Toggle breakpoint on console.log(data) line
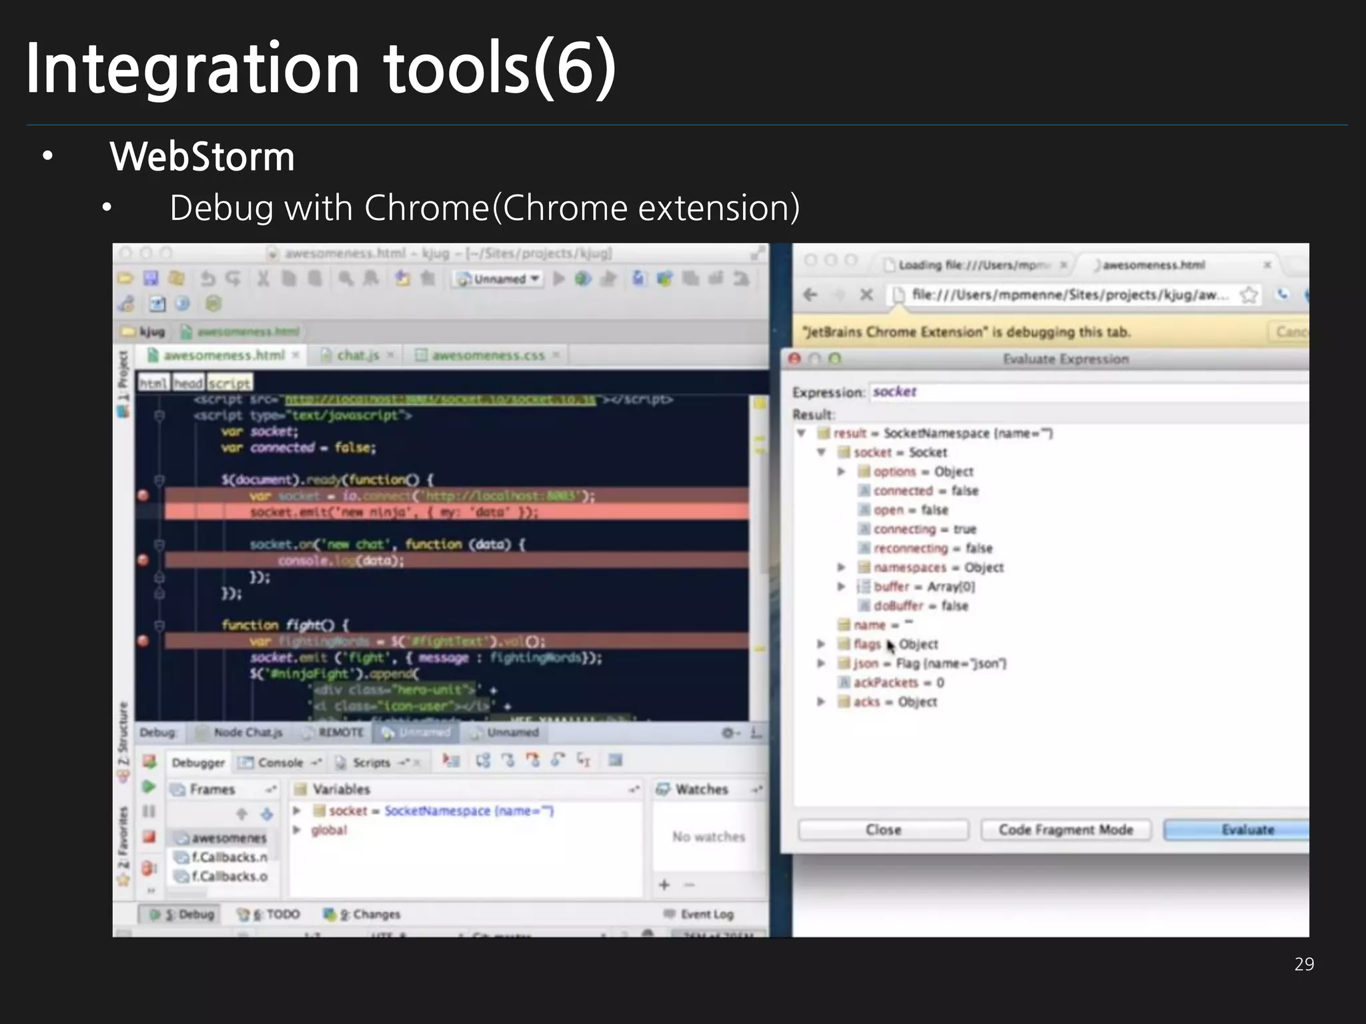This screenshot has width=1366, height=1024. (x=143, y=560)
